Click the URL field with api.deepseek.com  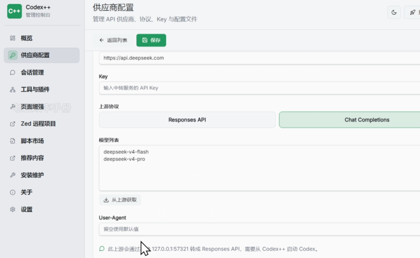pos(259,58)
